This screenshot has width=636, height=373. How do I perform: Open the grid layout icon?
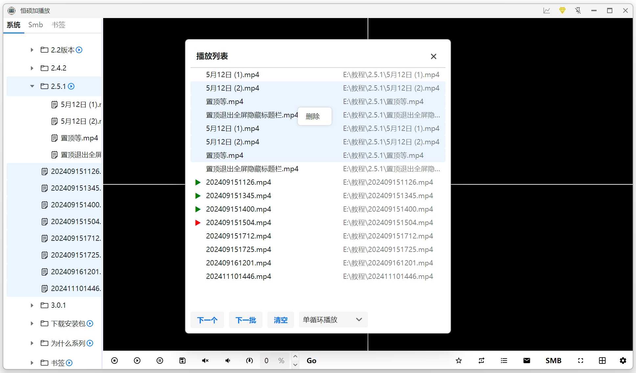click(x=602, y=361)
